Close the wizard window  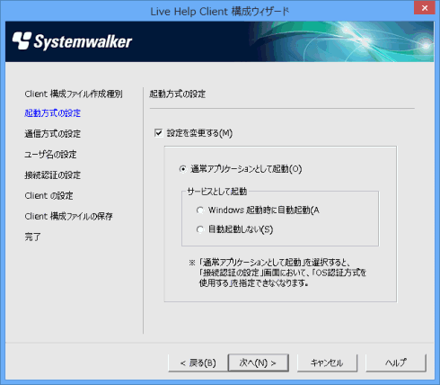click(424, 8)
